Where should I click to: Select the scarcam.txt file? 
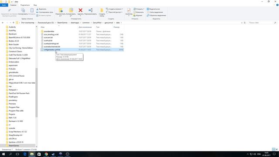click(82, 38)
